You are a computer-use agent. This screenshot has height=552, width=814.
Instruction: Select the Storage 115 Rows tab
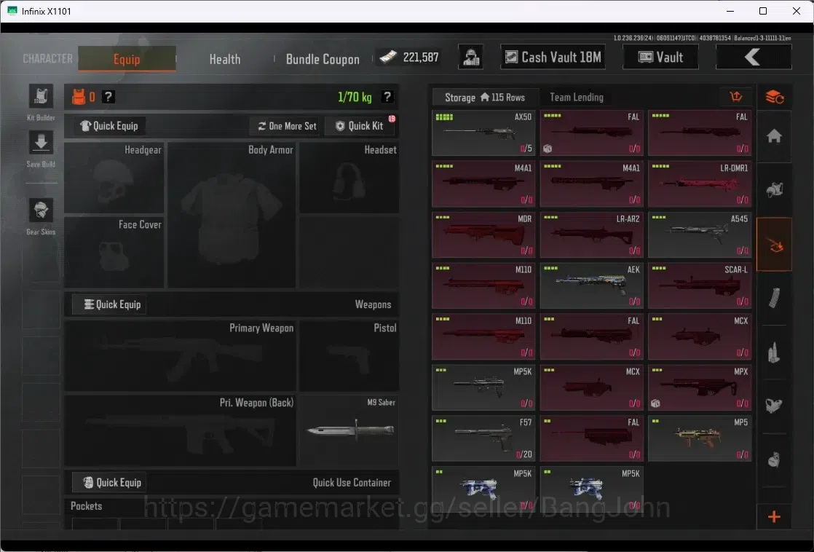pos(485,97)
